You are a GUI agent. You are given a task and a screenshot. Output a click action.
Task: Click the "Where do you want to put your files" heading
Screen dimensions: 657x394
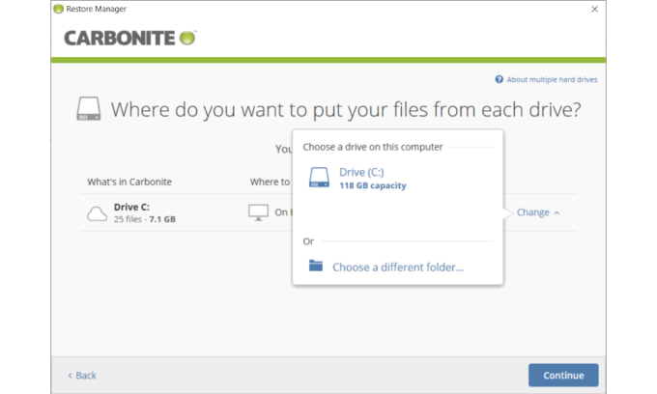(x=346, y=110)
